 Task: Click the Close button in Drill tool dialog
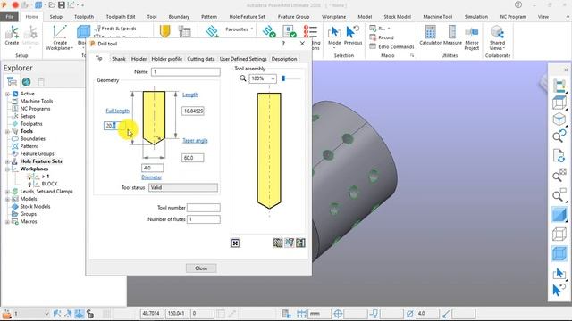point(201,268)
